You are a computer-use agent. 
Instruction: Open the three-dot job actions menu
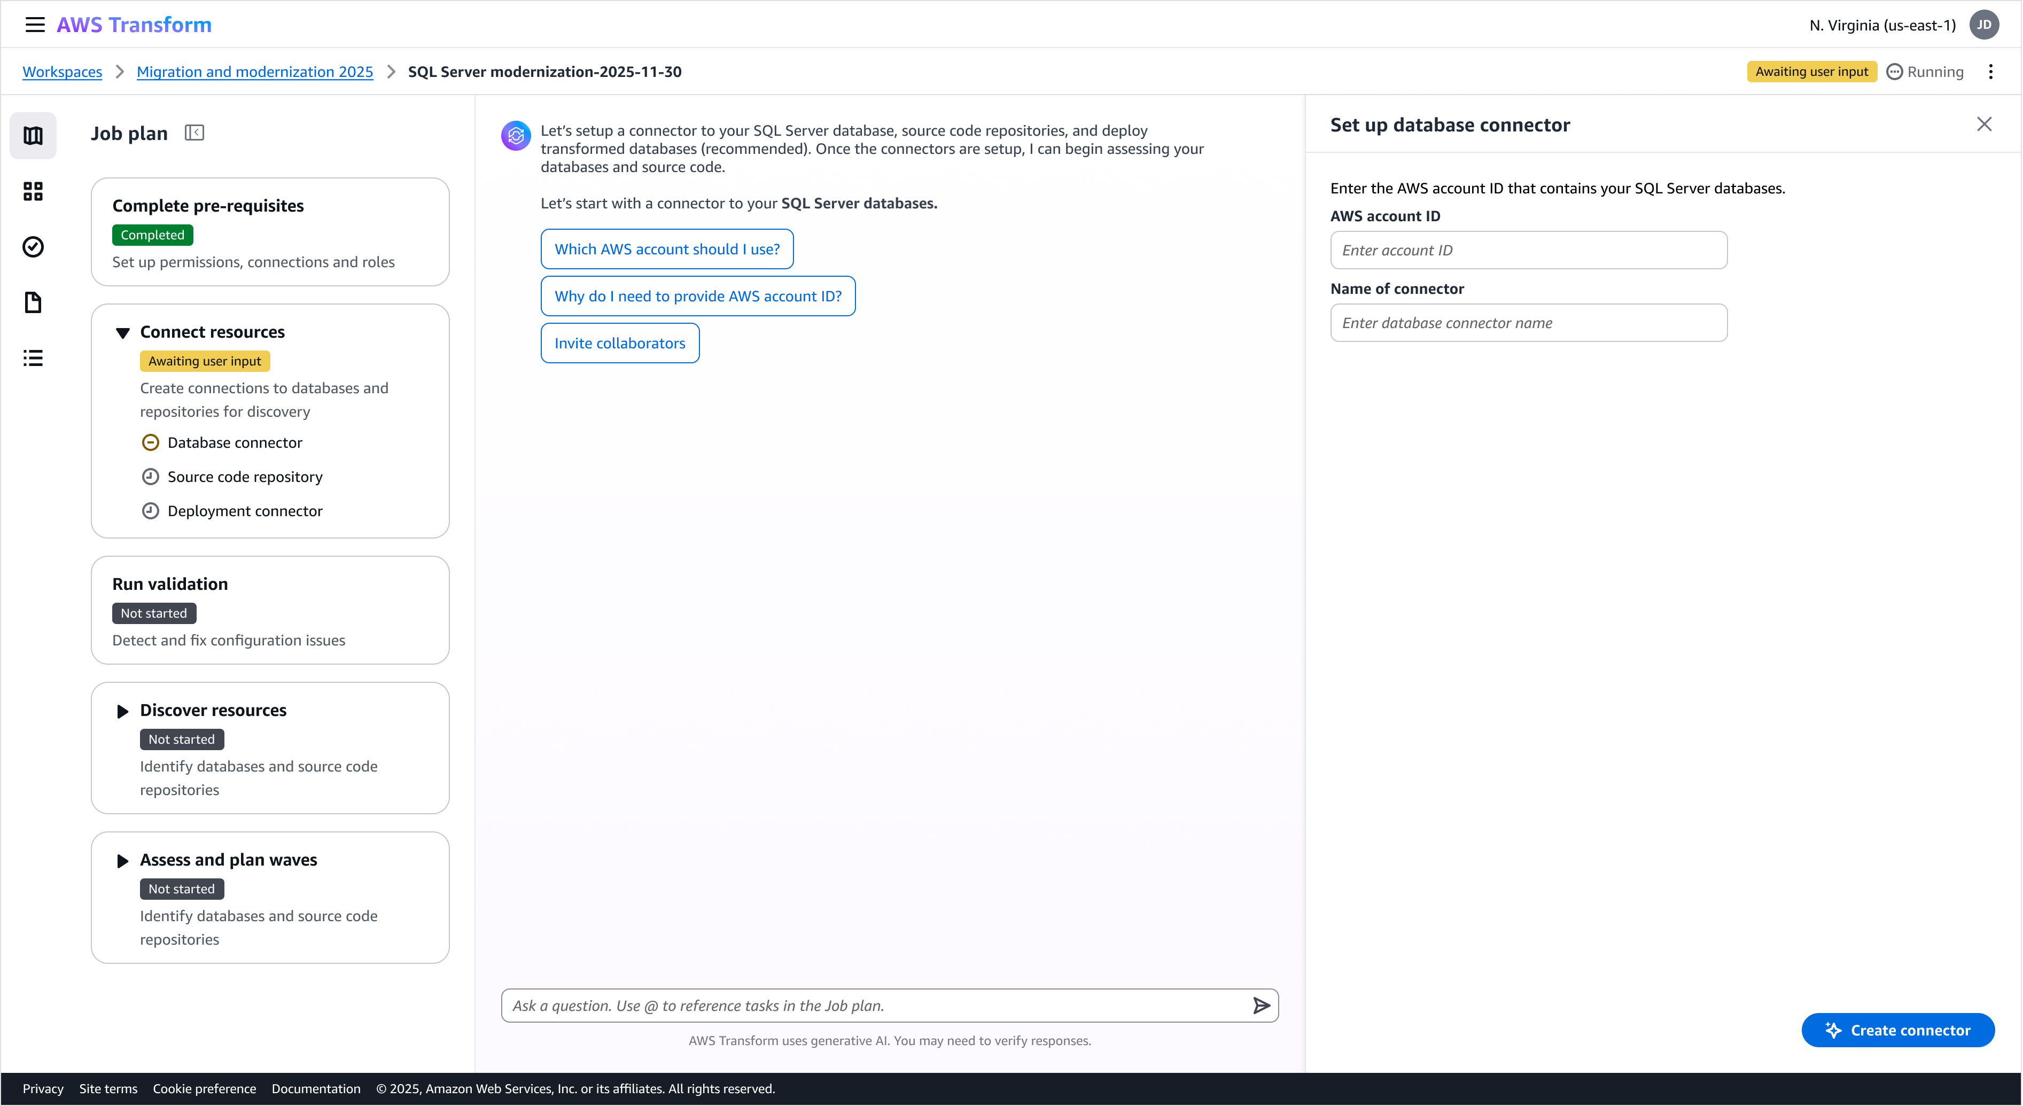(x=1990, y=72)
